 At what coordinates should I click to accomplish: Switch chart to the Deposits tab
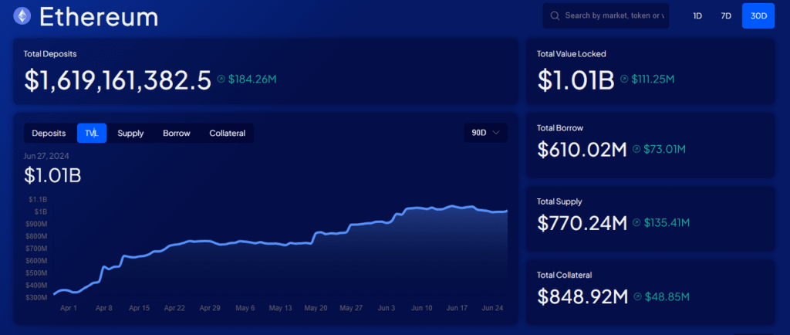(49, 134)
